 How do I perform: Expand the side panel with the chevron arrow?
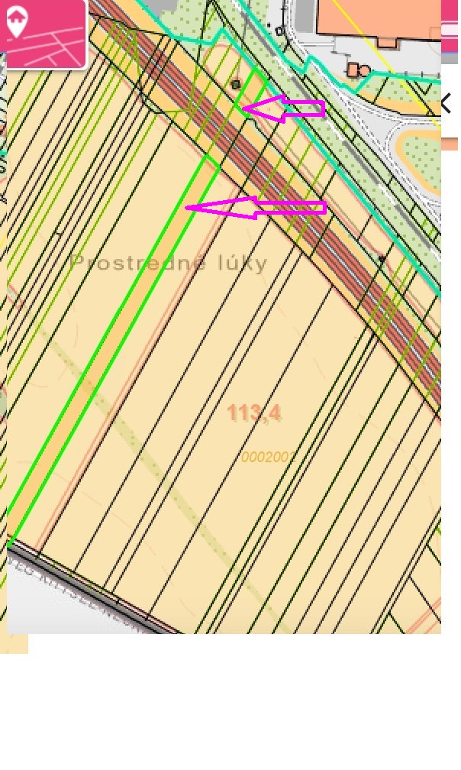(448, 103)
